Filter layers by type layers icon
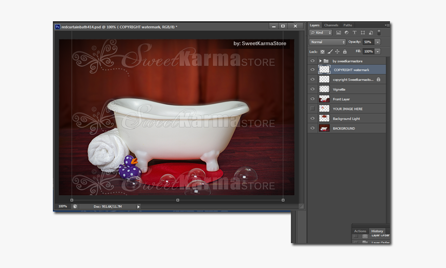Image resolution: width=446 pixels, height=268 pixels. tap(354, 33)
